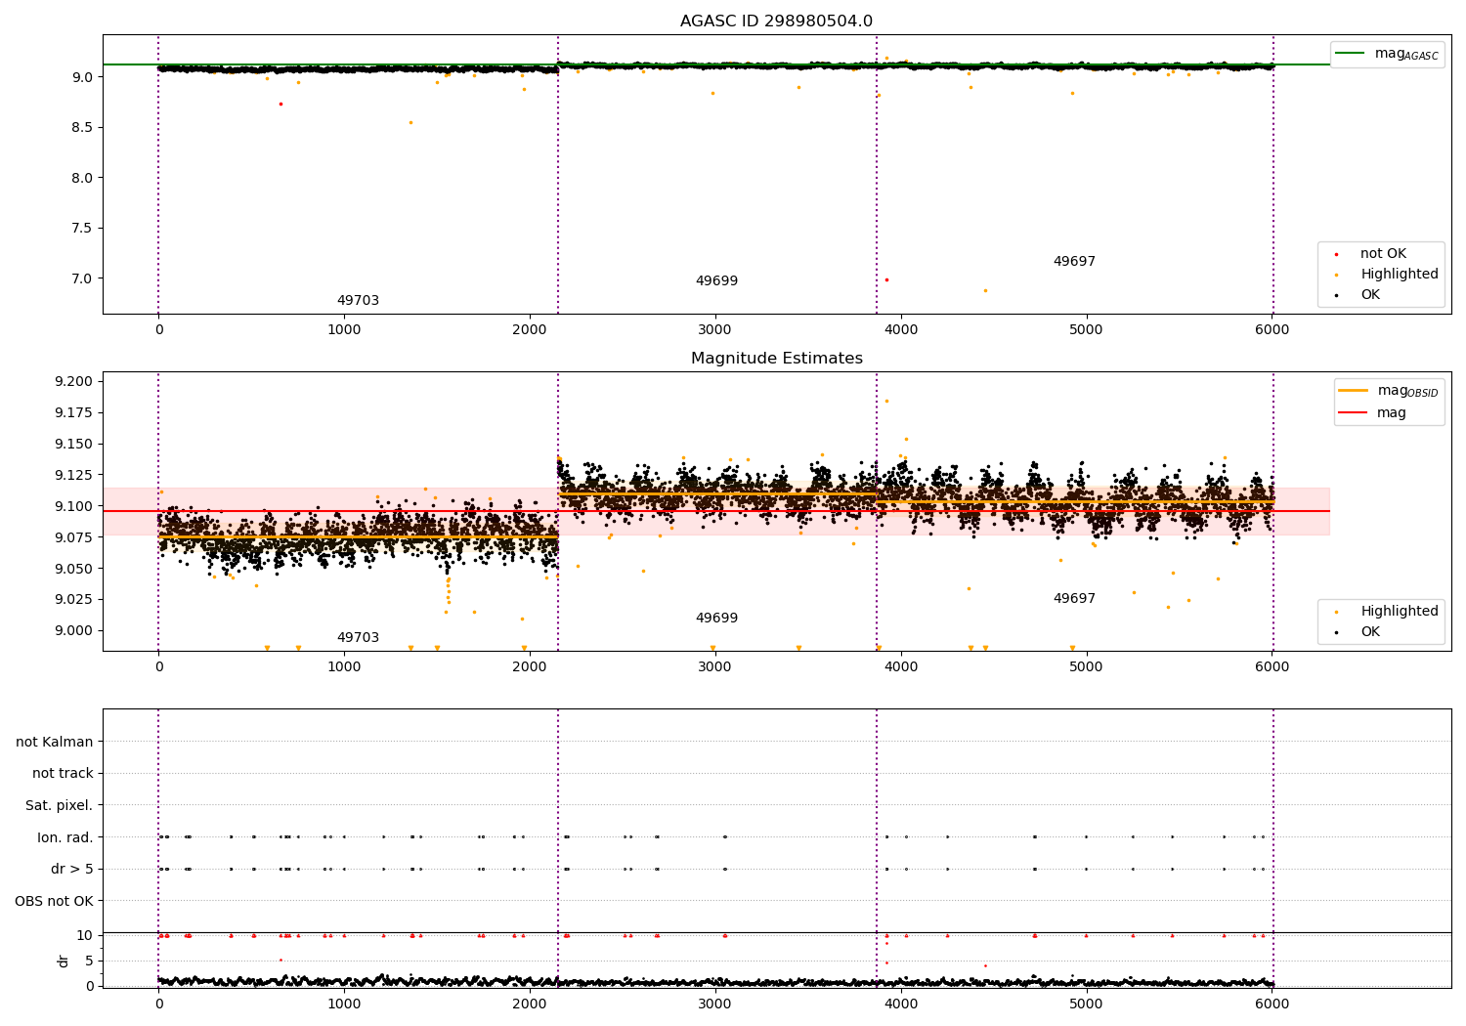Click the orange line sample beside mag OBSID
The height and width of the screenshot is (1026, 1466).
tap(1353, 391)
